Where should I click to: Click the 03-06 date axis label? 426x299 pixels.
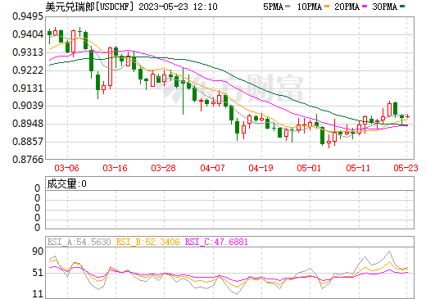pos(66,168)
